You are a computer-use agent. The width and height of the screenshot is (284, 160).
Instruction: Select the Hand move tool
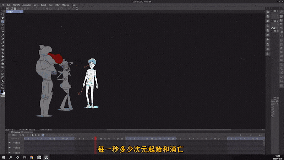pyautogui.click(x=2, y=18)
